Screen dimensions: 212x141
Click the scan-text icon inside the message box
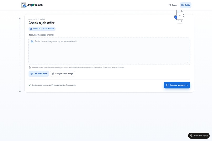click(x=32, y=41)
